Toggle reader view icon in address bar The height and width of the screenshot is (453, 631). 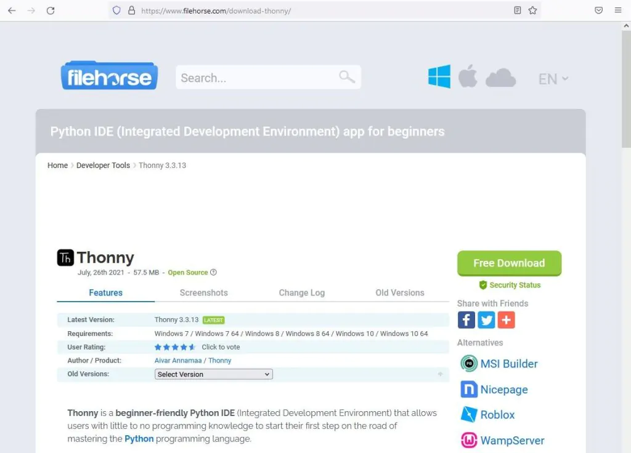[518, 10]
